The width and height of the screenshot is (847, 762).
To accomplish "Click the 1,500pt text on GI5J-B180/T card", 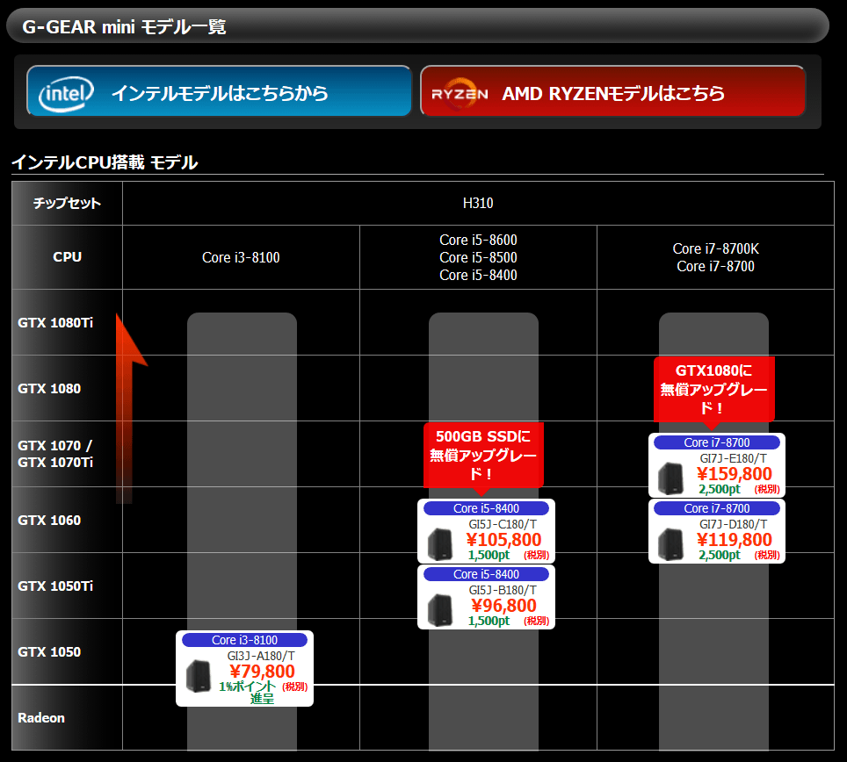I will point(489,621).
